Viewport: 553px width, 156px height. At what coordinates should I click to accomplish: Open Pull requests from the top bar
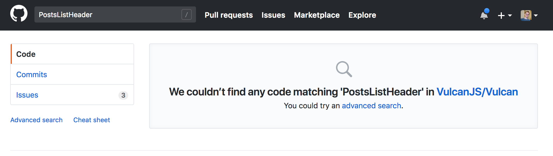(229, 15)
